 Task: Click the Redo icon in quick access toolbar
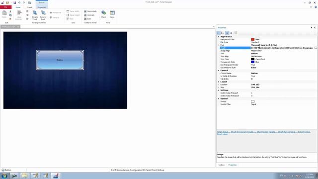point(24,2)
